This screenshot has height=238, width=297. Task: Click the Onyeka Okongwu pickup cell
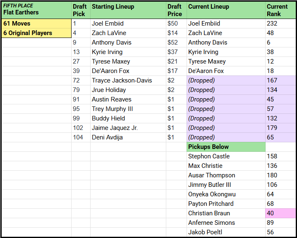point(225,194)
